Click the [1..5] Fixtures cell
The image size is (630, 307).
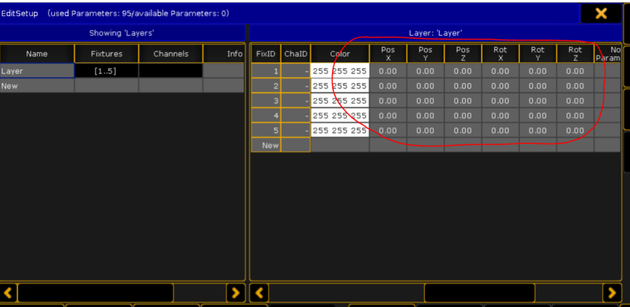[x=106, y=71]
